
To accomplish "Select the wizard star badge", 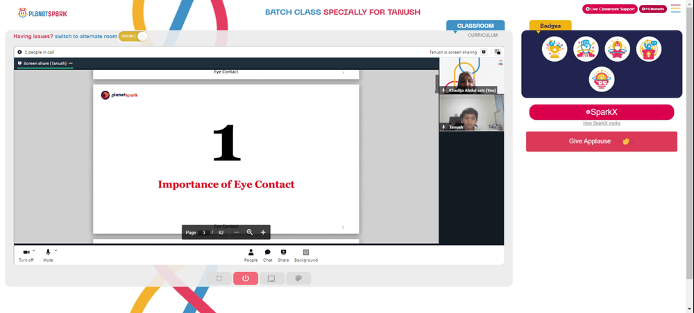I will coord(618,49).
